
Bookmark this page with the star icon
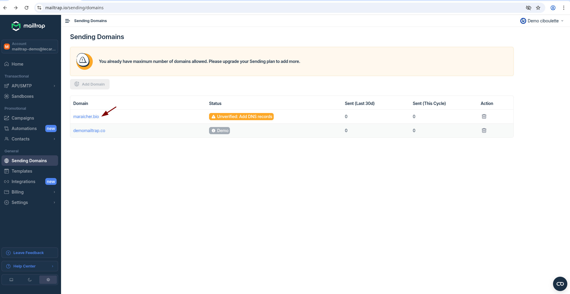[538, 8]
